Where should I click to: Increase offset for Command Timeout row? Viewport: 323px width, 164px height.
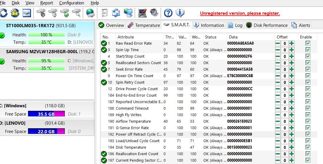click(x=291, y=108)
